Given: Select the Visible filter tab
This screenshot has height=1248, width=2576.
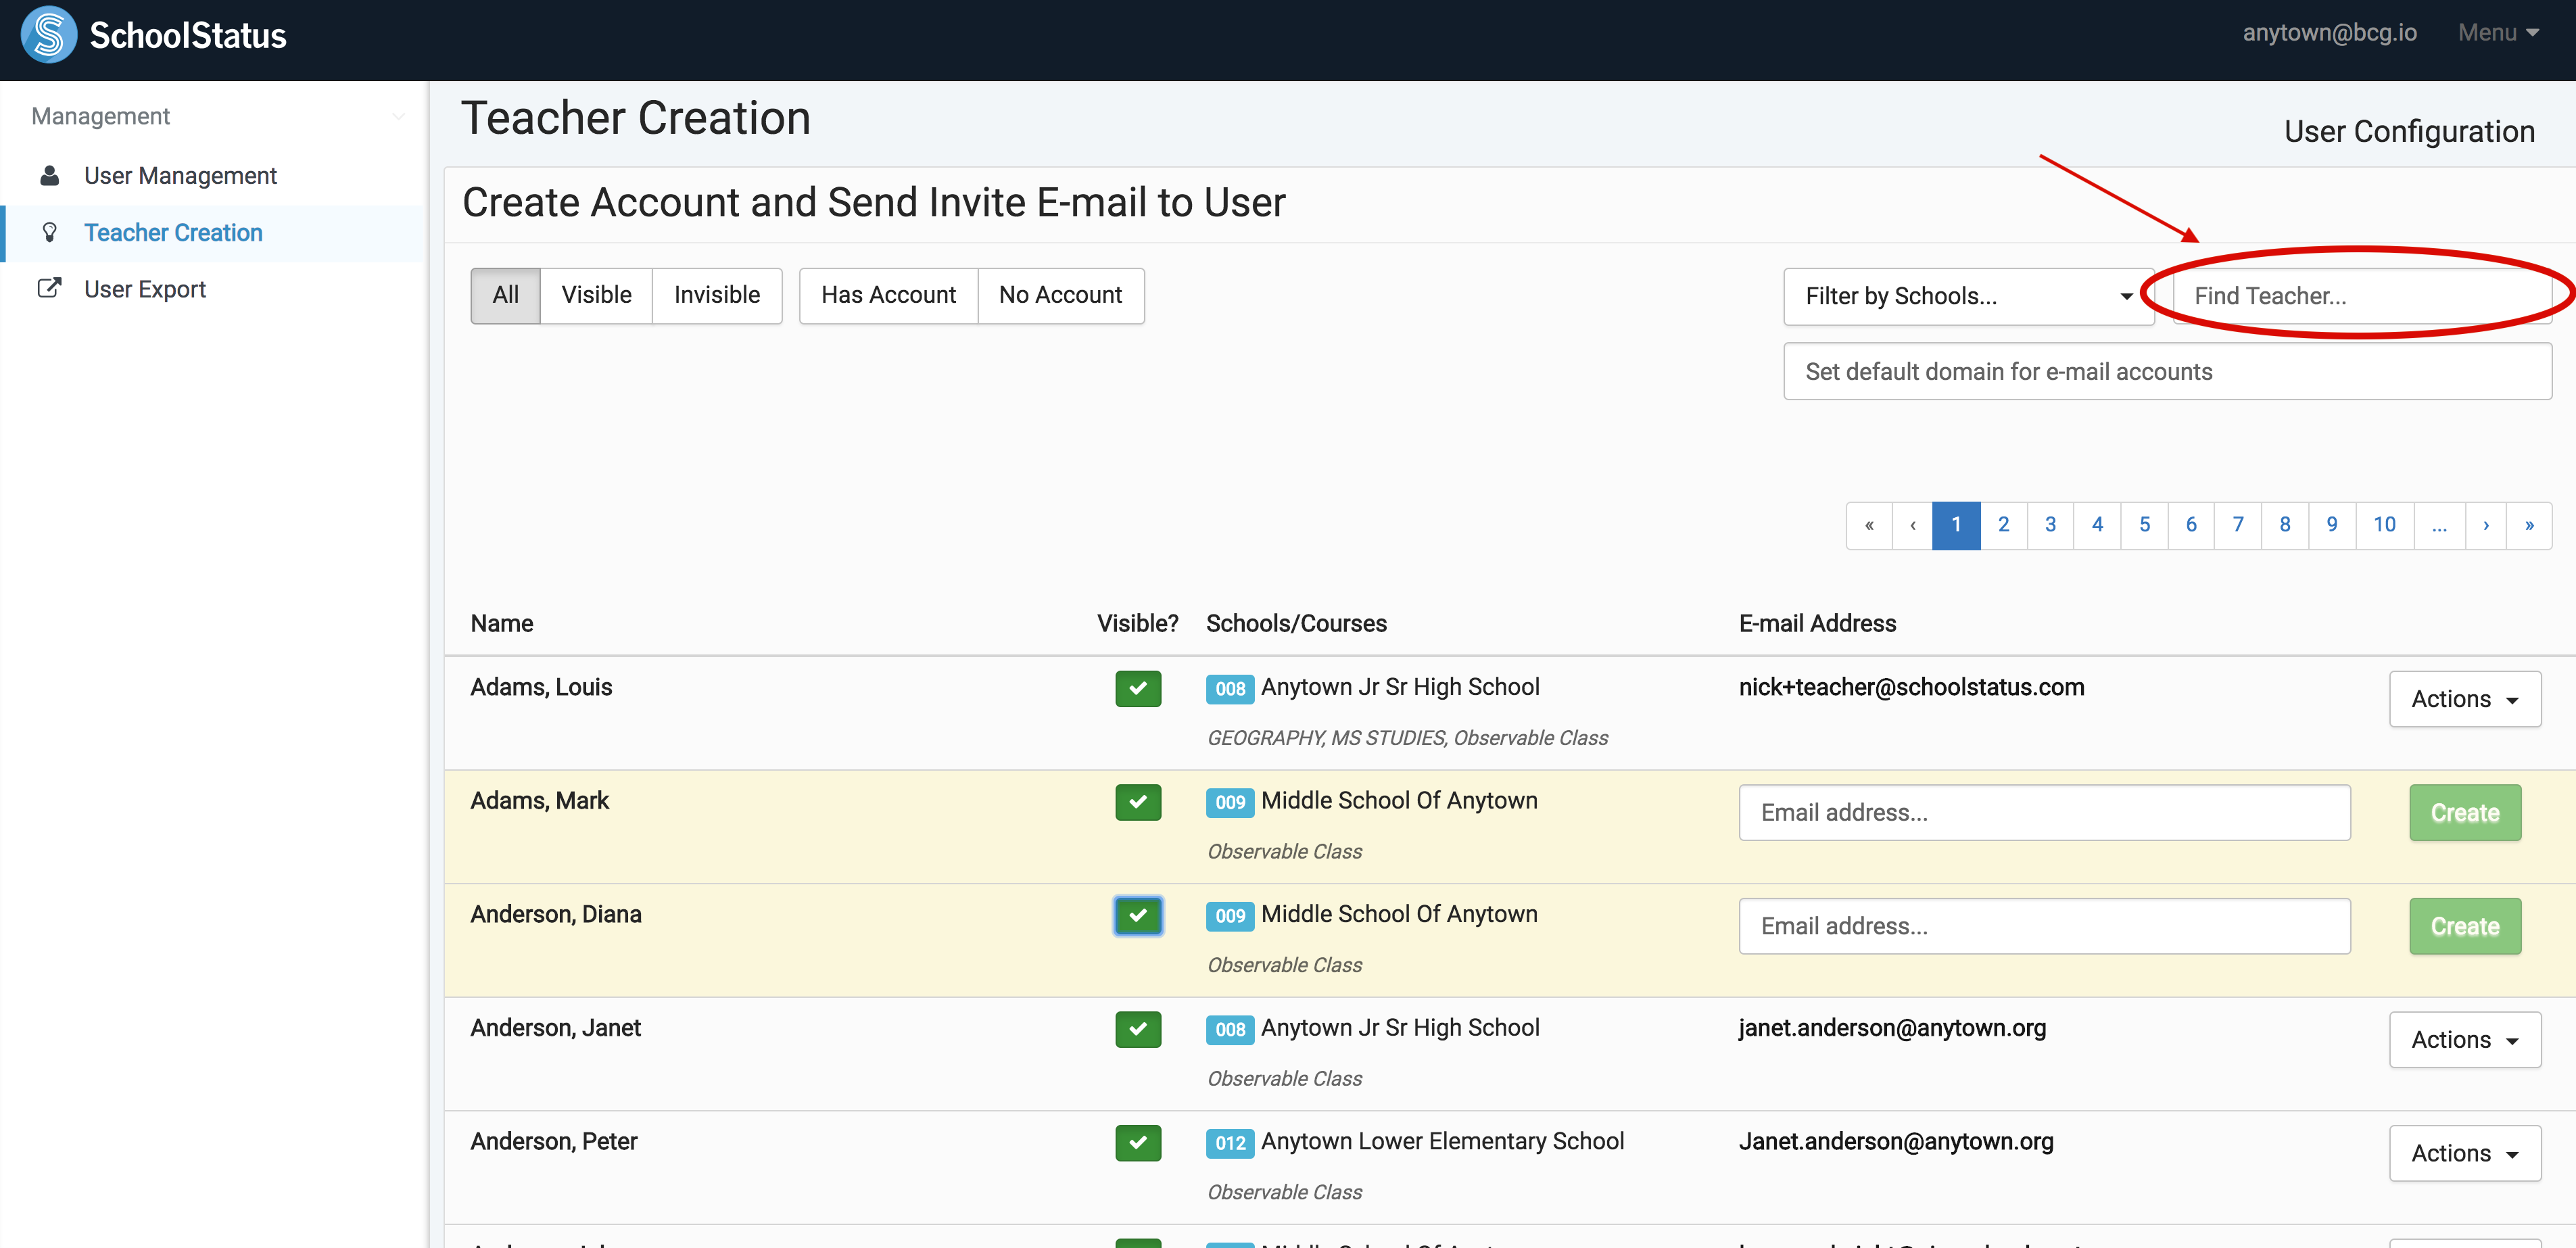Looking at the screenshot, I should point(596,295).
